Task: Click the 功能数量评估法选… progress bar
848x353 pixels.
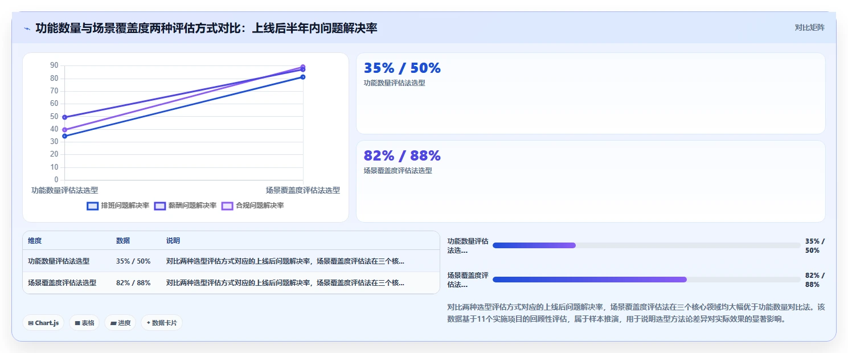Action: point(646,245)
